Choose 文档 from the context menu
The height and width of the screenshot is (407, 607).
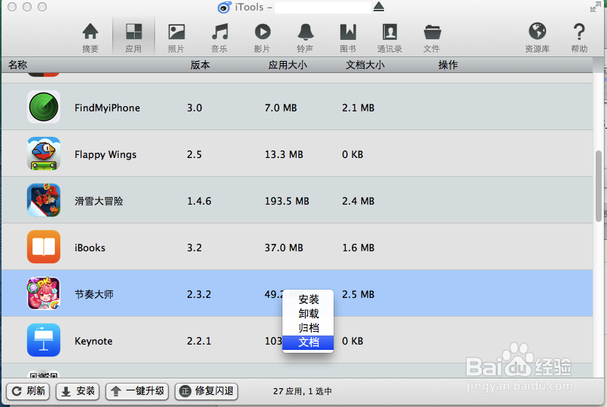click(308, 342)
